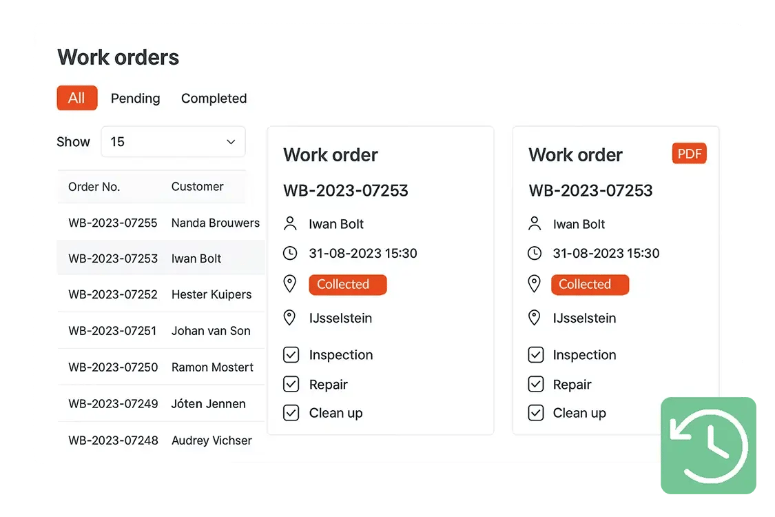
Task: Click the PDF export badge
Action: pos(689,154)
